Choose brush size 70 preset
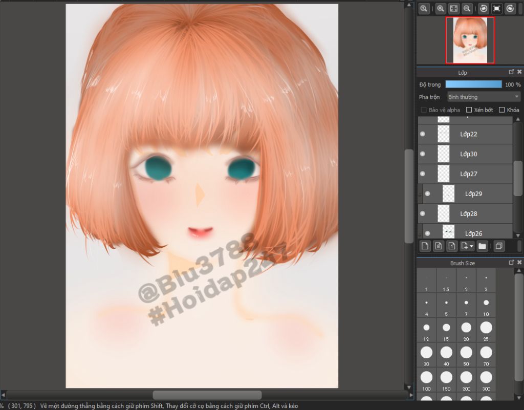 coord(486,355)
